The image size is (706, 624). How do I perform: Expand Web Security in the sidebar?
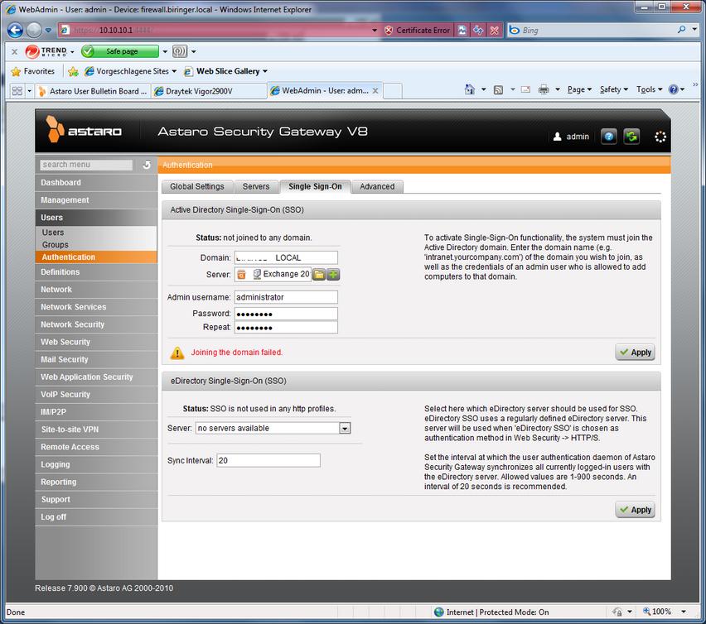pyautogui.click(x=96, y=342)
